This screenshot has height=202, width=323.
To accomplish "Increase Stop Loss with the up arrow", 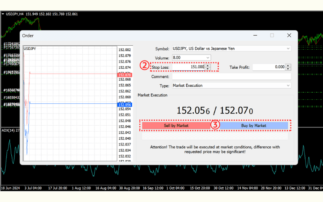I will (208, 65).
